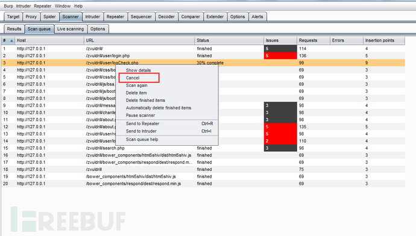
Task: Open the Burp menu
Action: pyautogui.click(x=8, y=6)
